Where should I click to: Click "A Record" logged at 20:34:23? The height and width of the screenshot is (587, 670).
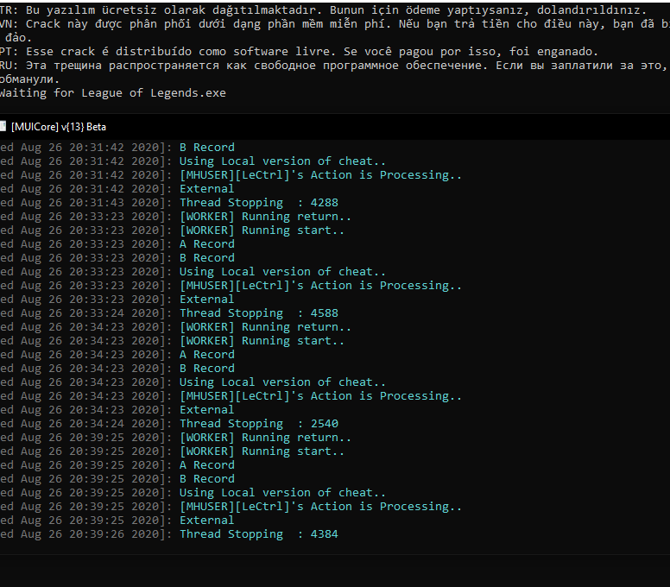[207, 355]
